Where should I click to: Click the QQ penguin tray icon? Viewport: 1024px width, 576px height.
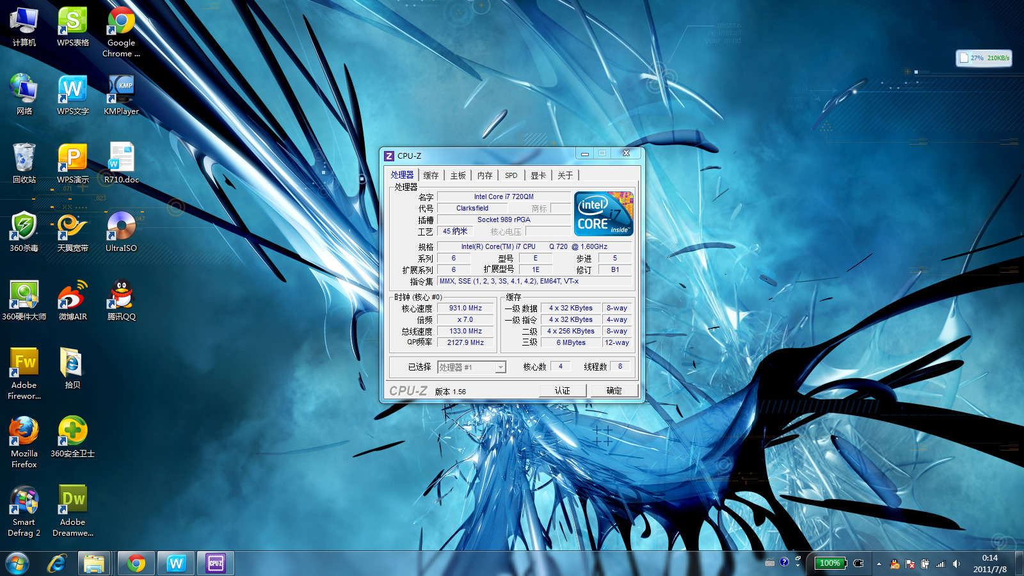(x=895, y=564)
